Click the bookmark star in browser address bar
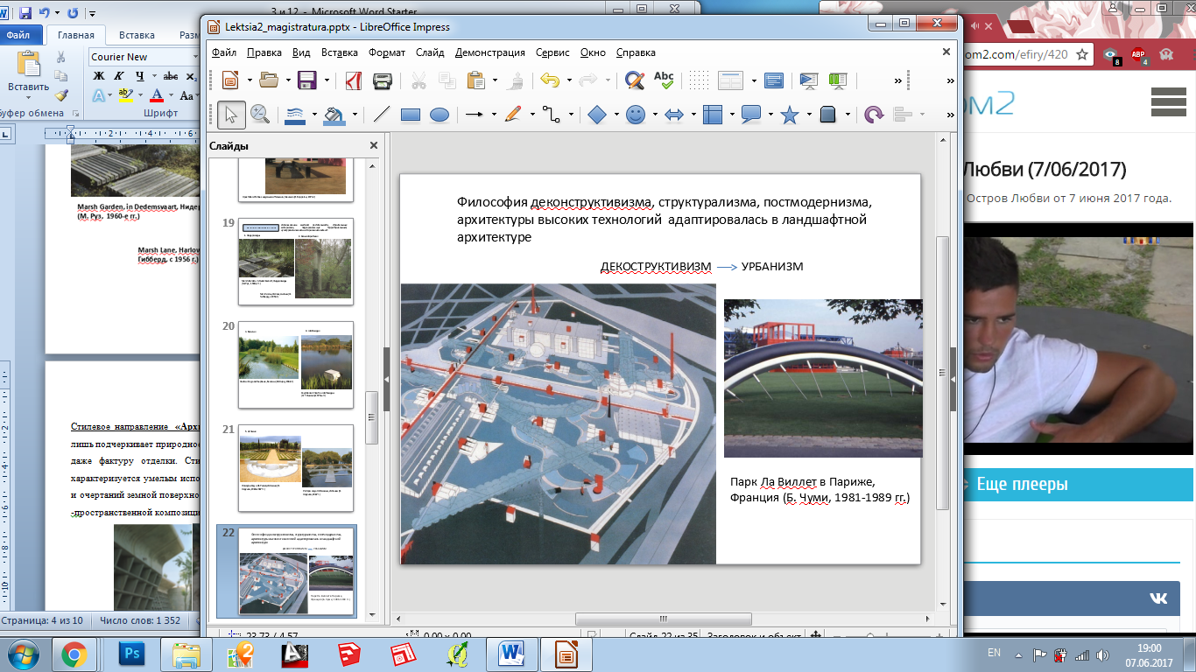 1082,54
